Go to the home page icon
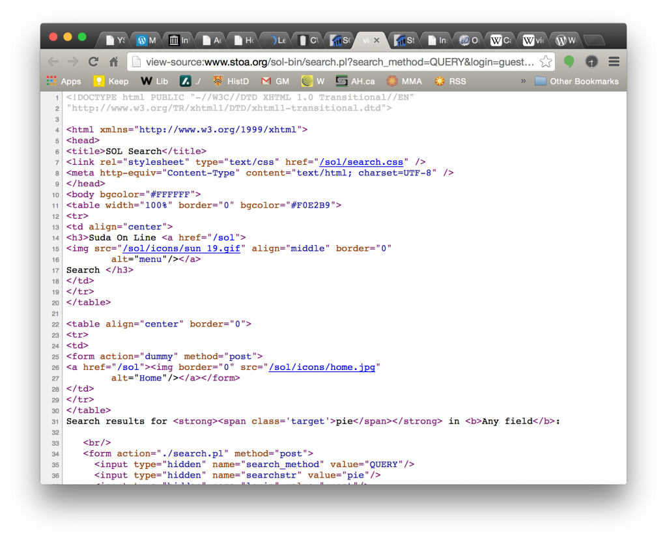 pos(113,62)
